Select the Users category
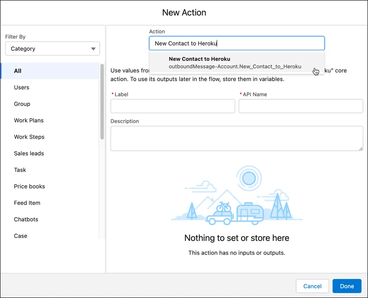The width and height of the screenshot is (368, 298). pyautogui.click(x=50, y=87)
